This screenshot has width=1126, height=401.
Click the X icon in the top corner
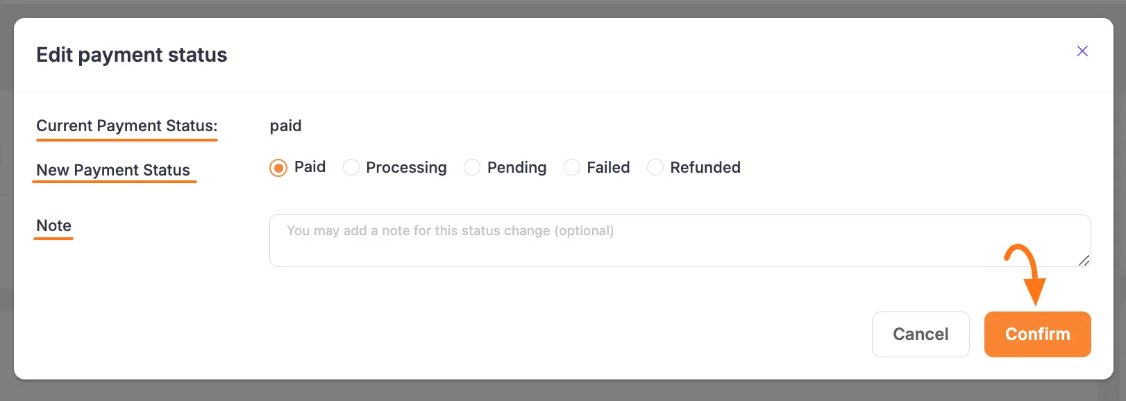click(x=1082, y=51)
